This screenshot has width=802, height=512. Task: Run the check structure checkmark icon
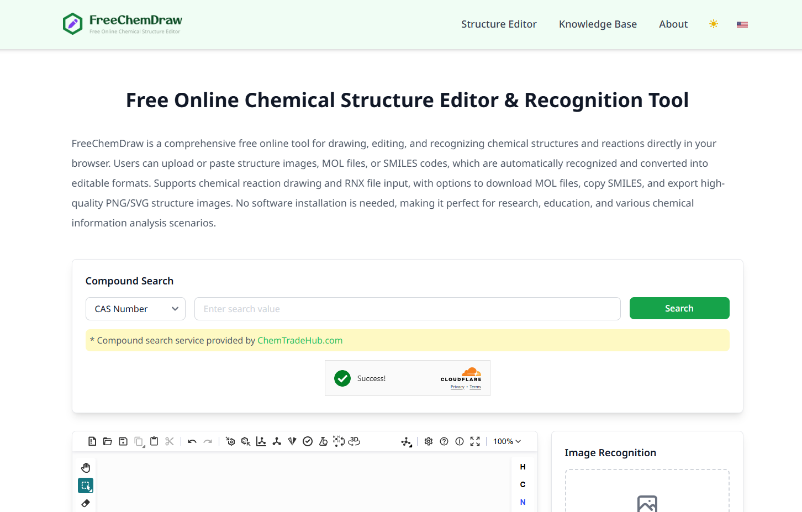tap(308, 441)
